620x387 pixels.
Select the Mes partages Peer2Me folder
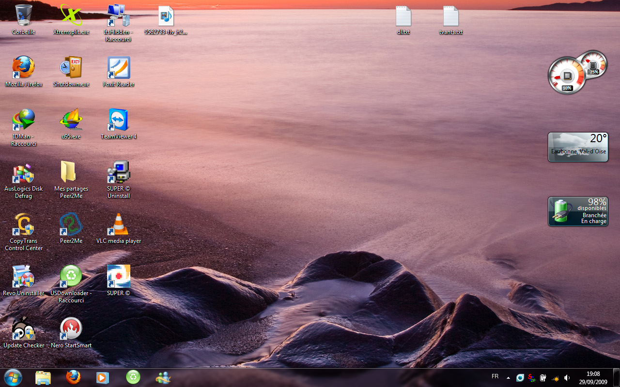(x=71, y=172)
